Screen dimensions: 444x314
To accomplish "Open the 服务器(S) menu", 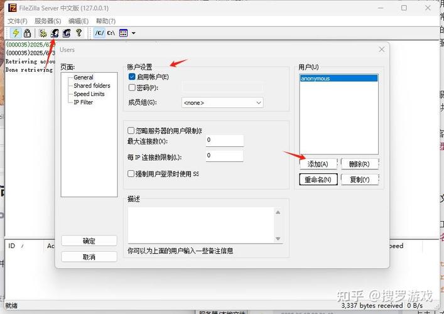I will point(48,21).
